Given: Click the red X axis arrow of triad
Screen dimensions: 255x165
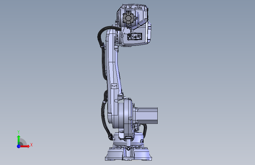Looking at the screenshot, I should click(24, 146).
